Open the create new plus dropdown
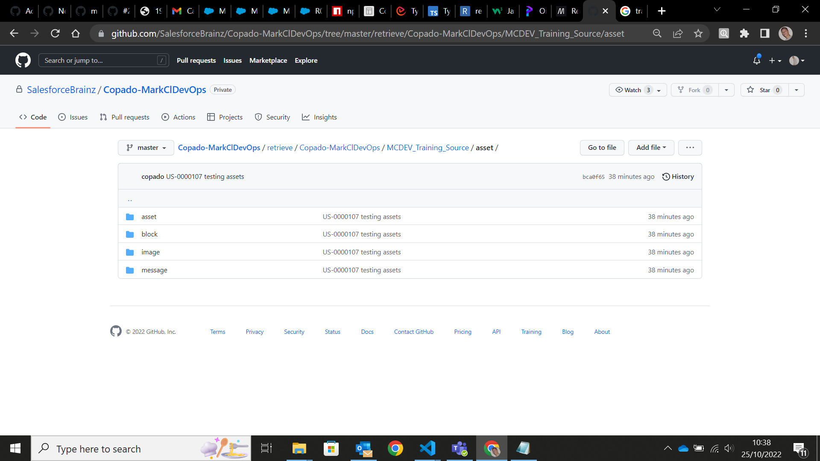 point(775,61)
